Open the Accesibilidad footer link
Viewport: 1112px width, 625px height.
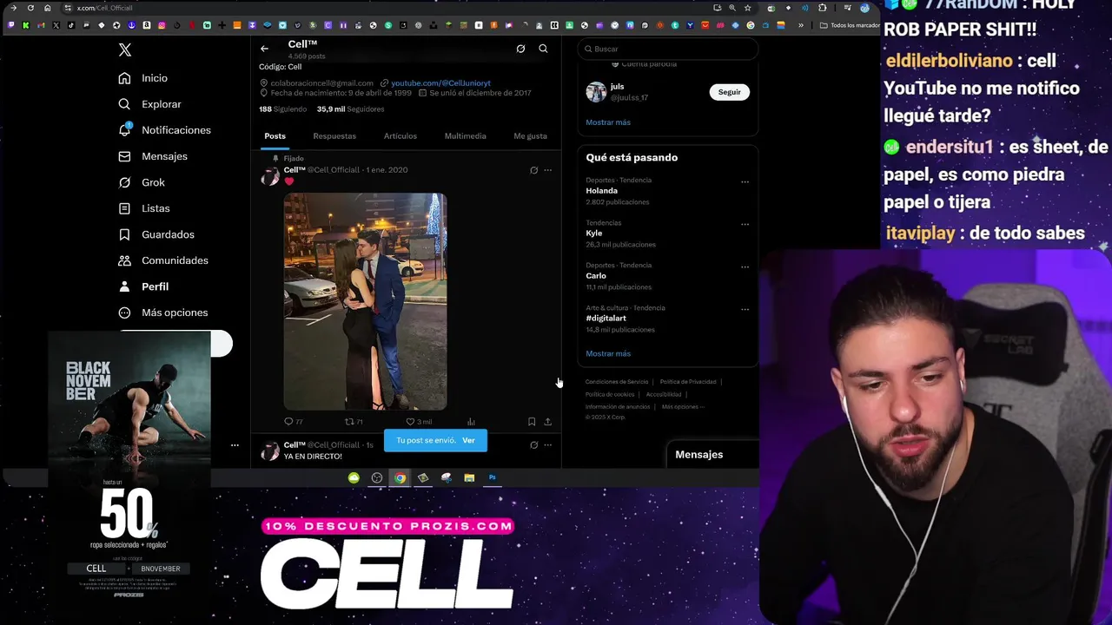[664, 394]
